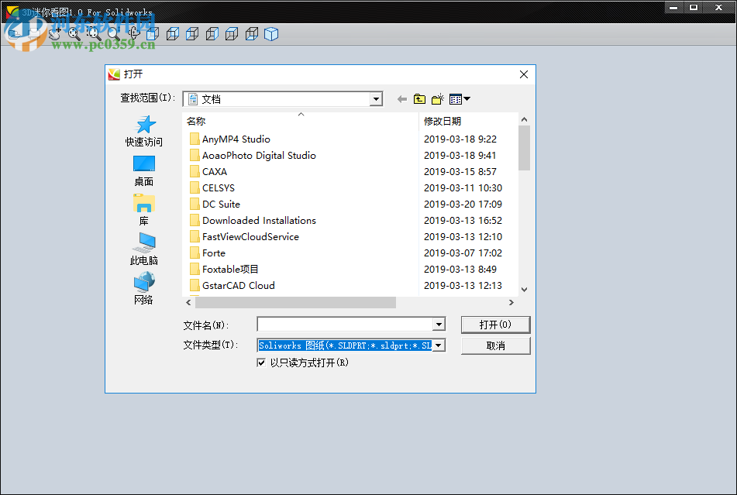Create a new folder in the dialog

436,99
